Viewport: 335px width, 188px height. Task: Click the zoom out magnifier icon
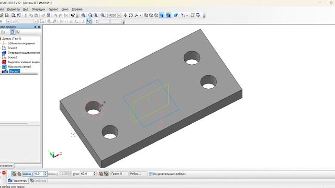(95, 15)
